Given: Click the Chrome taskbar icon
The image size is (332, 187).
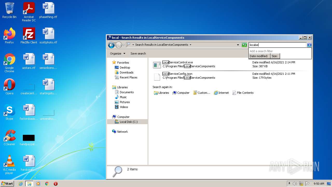Looking at the screenshot, I should tap(47, 184).
